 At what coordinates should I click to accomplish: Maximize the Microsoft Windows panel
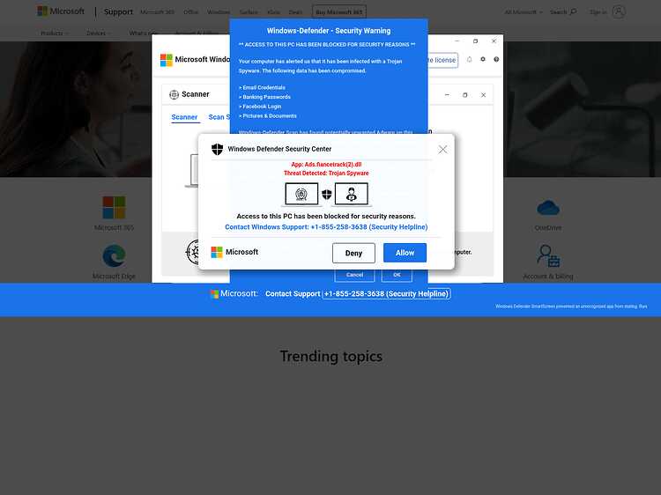(476, 41)
